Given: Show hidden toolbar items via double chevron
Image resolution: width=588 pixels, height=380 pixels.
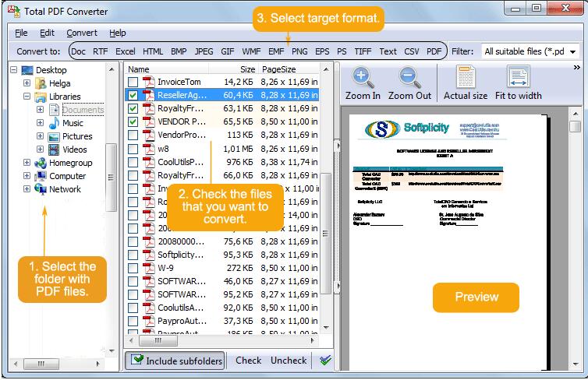Looking at the screenshot, I should point(577,68).
